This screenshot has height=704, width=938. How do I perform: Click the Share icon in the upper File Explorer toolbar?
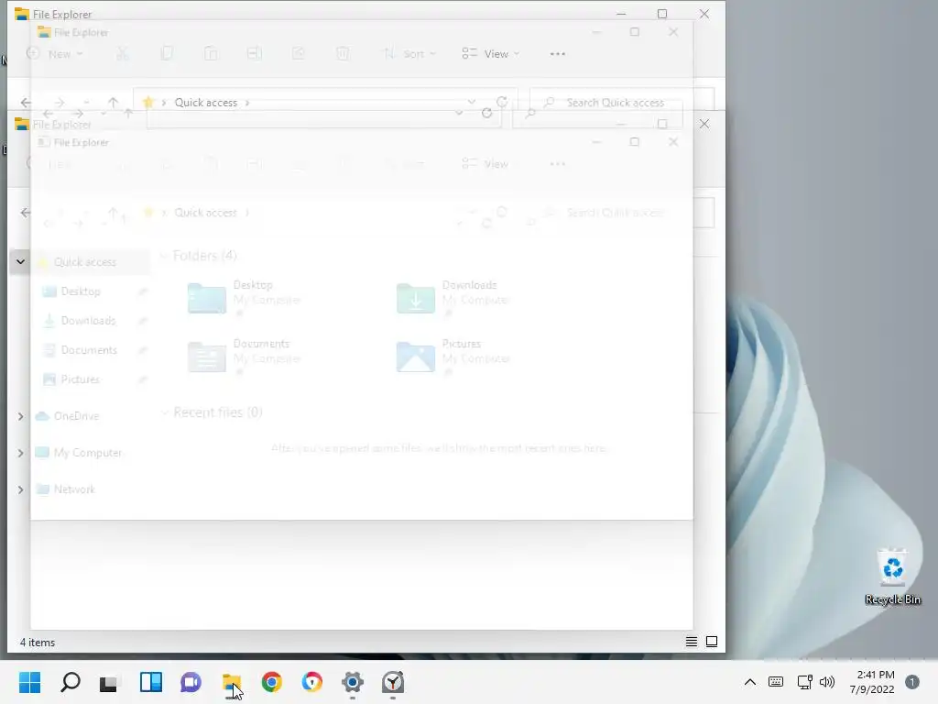[x=299, y=54]
